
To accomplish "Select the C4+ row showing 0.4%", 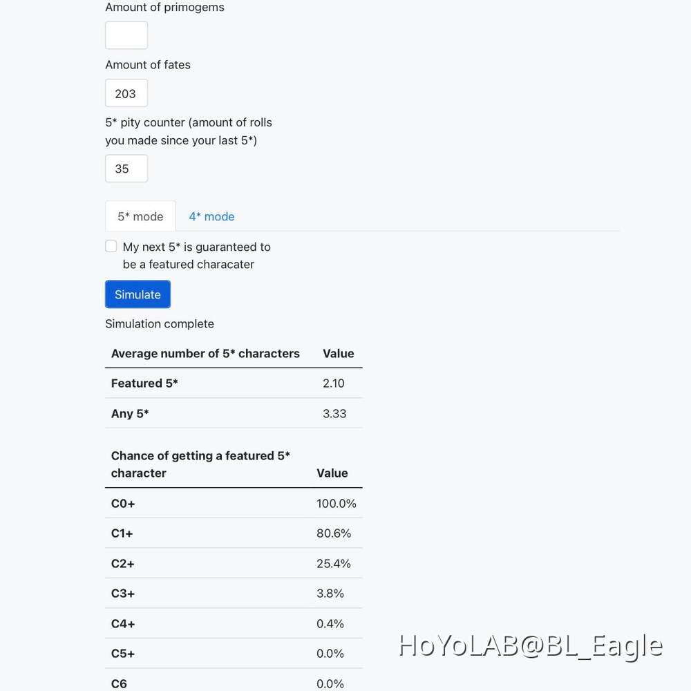I will point(233,624).
